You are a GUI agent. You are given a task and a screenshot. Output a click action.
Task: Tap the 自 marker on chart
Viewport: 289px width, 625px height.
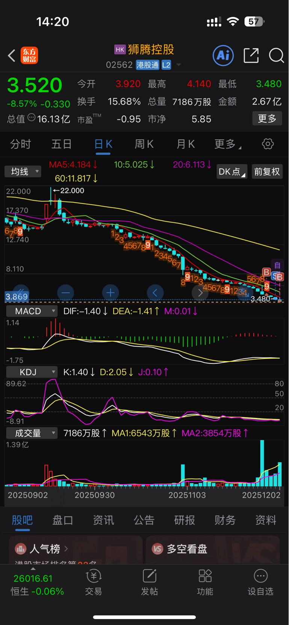(x=277, y=265)
